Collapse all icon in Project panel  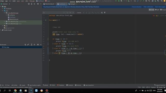click(34, 4)
